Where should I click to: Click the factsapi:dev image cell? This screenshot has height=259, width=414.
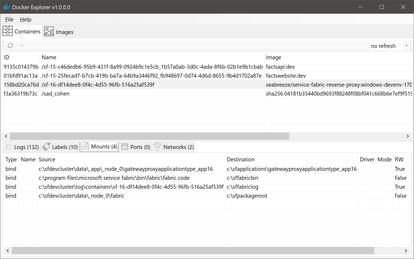[x=280, y=67]
